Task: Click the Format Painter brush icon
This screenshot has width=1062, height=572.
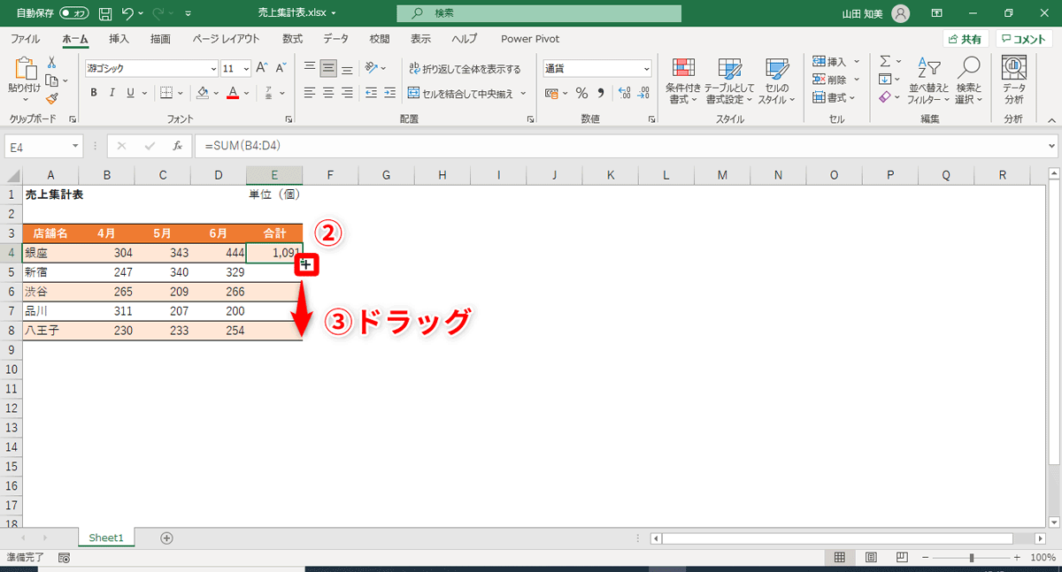Action: [x=52, y=99]
